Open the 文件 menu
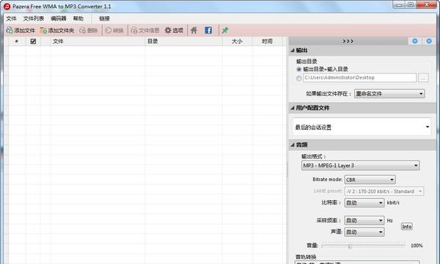440x264 pixels. (11, 18)
